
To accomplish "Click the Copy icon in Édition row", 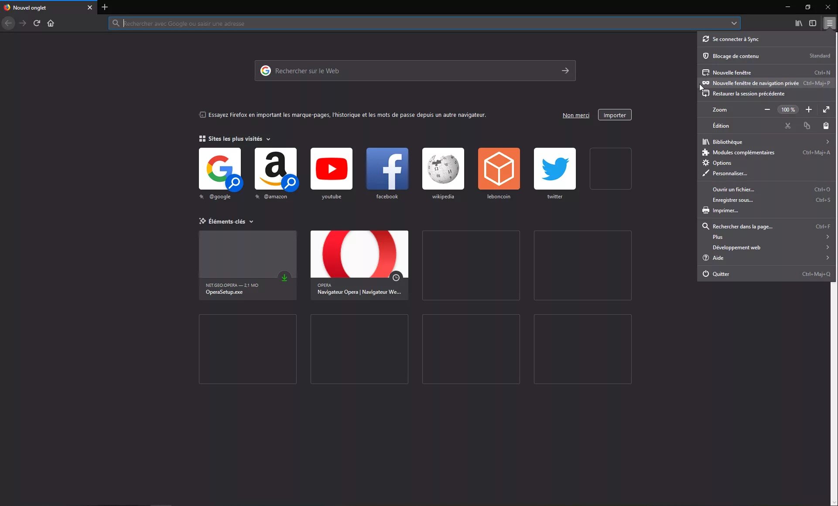I will (x=807, y=126).
